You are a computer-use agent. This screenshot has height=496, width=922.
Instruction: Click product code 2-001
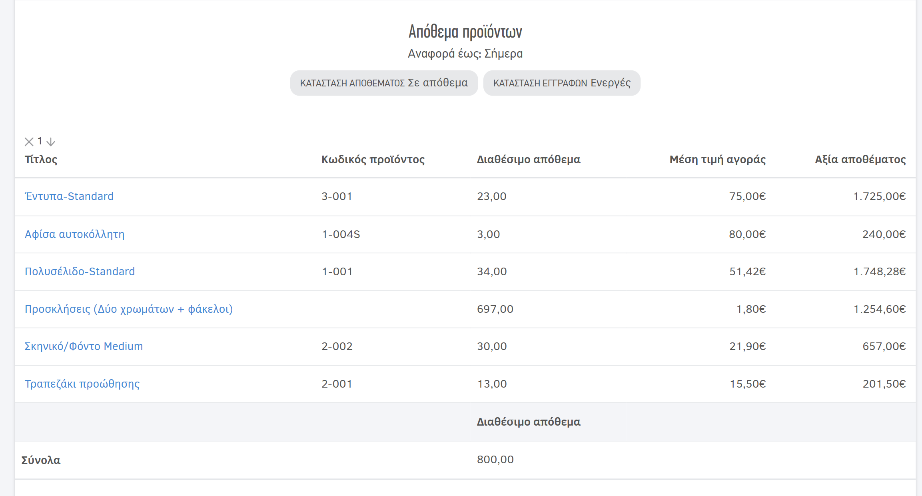[x=337, y=384]
